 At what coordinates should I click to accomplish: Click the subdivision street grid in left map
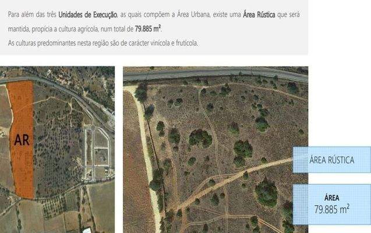pyautogui.click(x=97, y=155)
